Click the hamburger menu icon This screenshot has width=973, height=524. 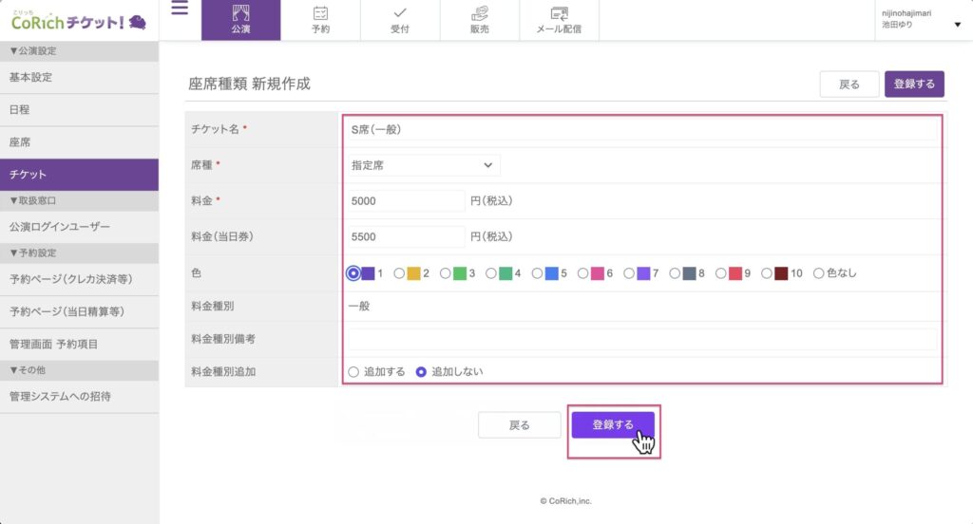coord(180,9)
